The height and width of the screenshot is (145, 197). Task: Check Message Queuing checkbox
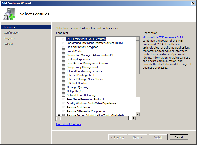64,87
